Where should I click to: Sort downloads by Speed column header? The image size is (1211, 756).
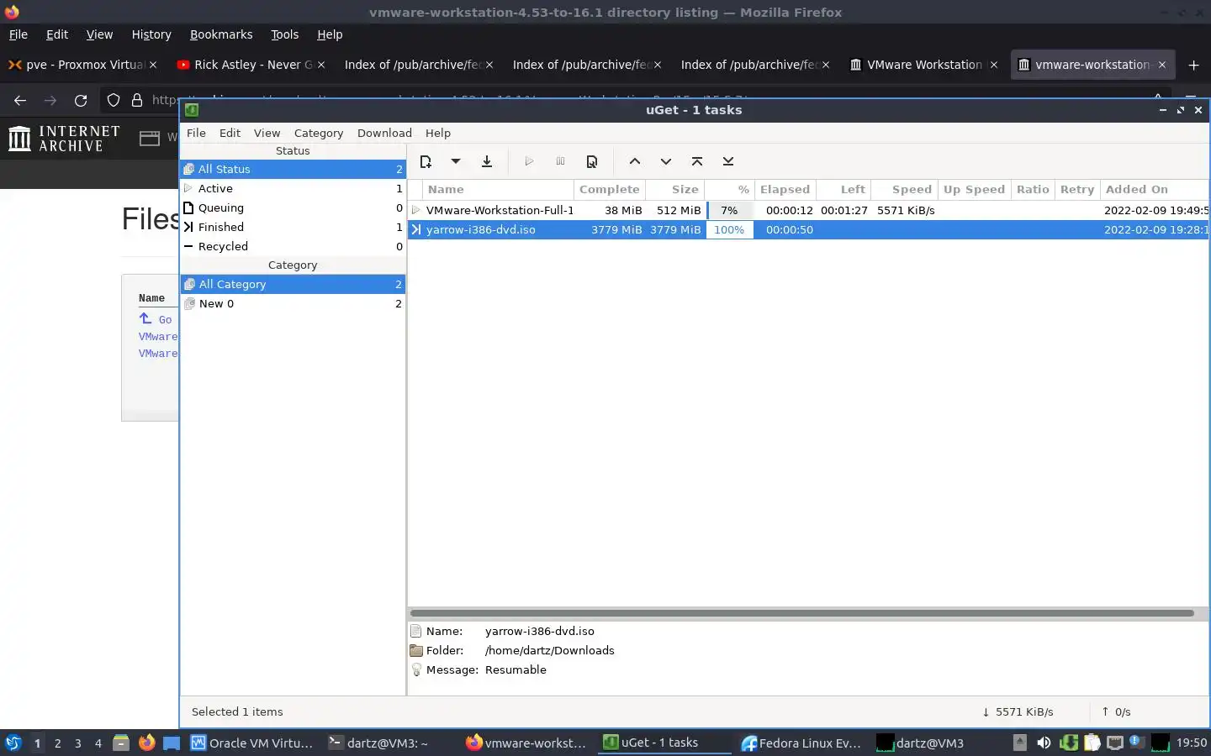904,189
